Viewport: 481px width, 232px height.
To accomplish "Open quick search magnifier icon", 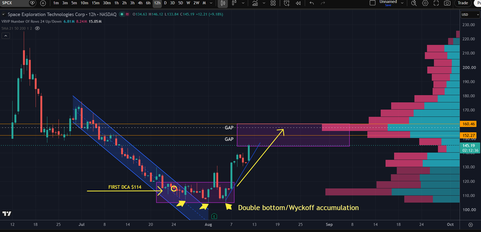I will click(x=414, y=3).
